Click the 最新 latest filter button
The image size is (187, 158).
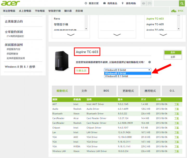pyautogui.click(x=173, y=53)
